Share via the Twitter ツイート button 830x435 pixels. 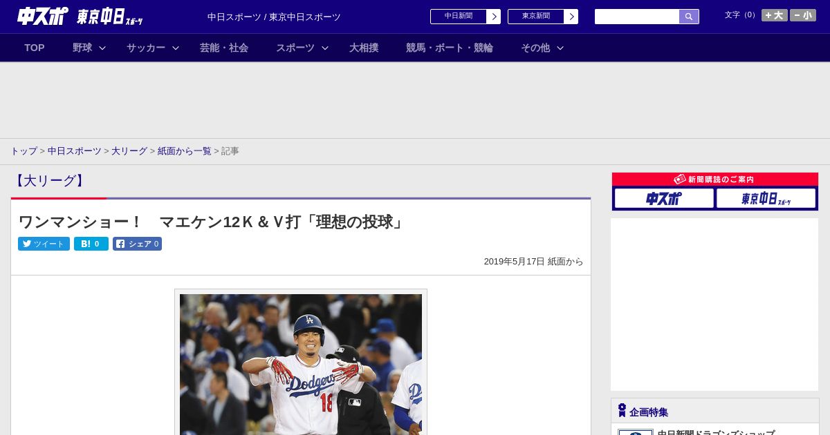(x=44, y=244)
